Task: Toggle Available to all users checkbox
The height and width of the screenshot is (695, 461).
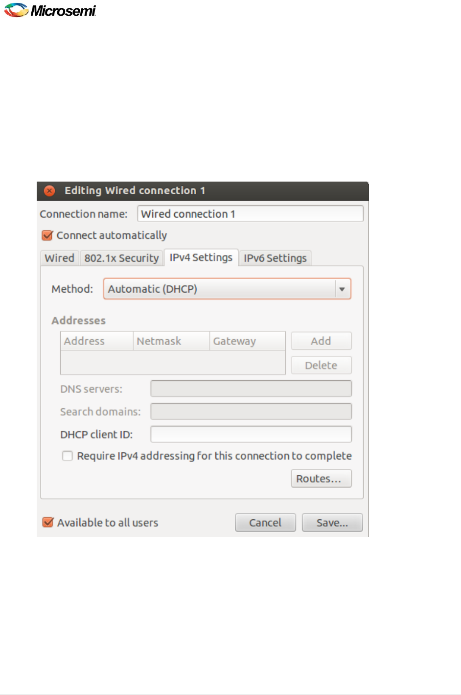Action: coord(48,522)
